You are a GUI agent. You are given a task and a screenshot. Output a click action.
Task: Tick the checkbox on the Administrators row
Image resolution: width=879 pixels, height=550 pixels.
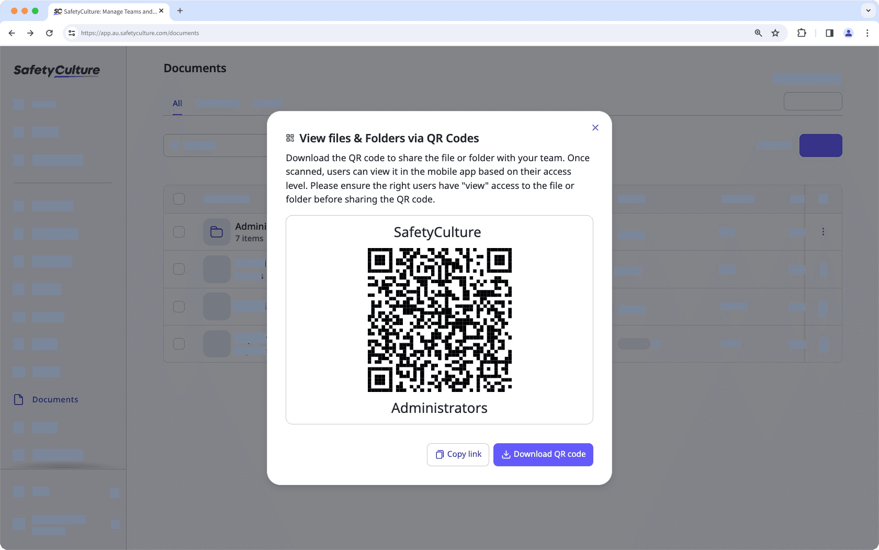pyautogui.click(x=179, y=232)
